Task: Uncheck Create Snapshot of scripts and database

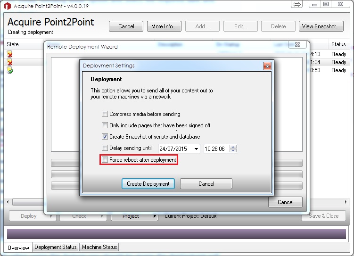Action: click(x=105, y=136)
